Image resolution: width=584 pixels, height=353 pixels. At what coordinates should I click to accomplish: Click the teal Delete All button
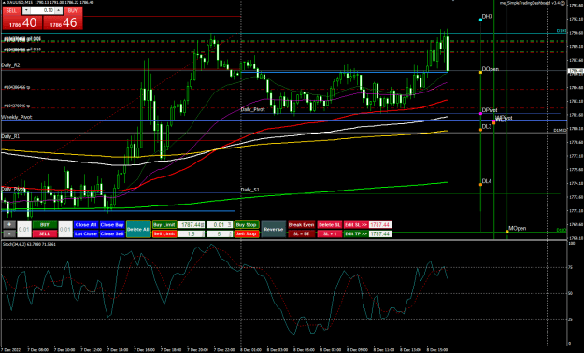coord(138,230)
